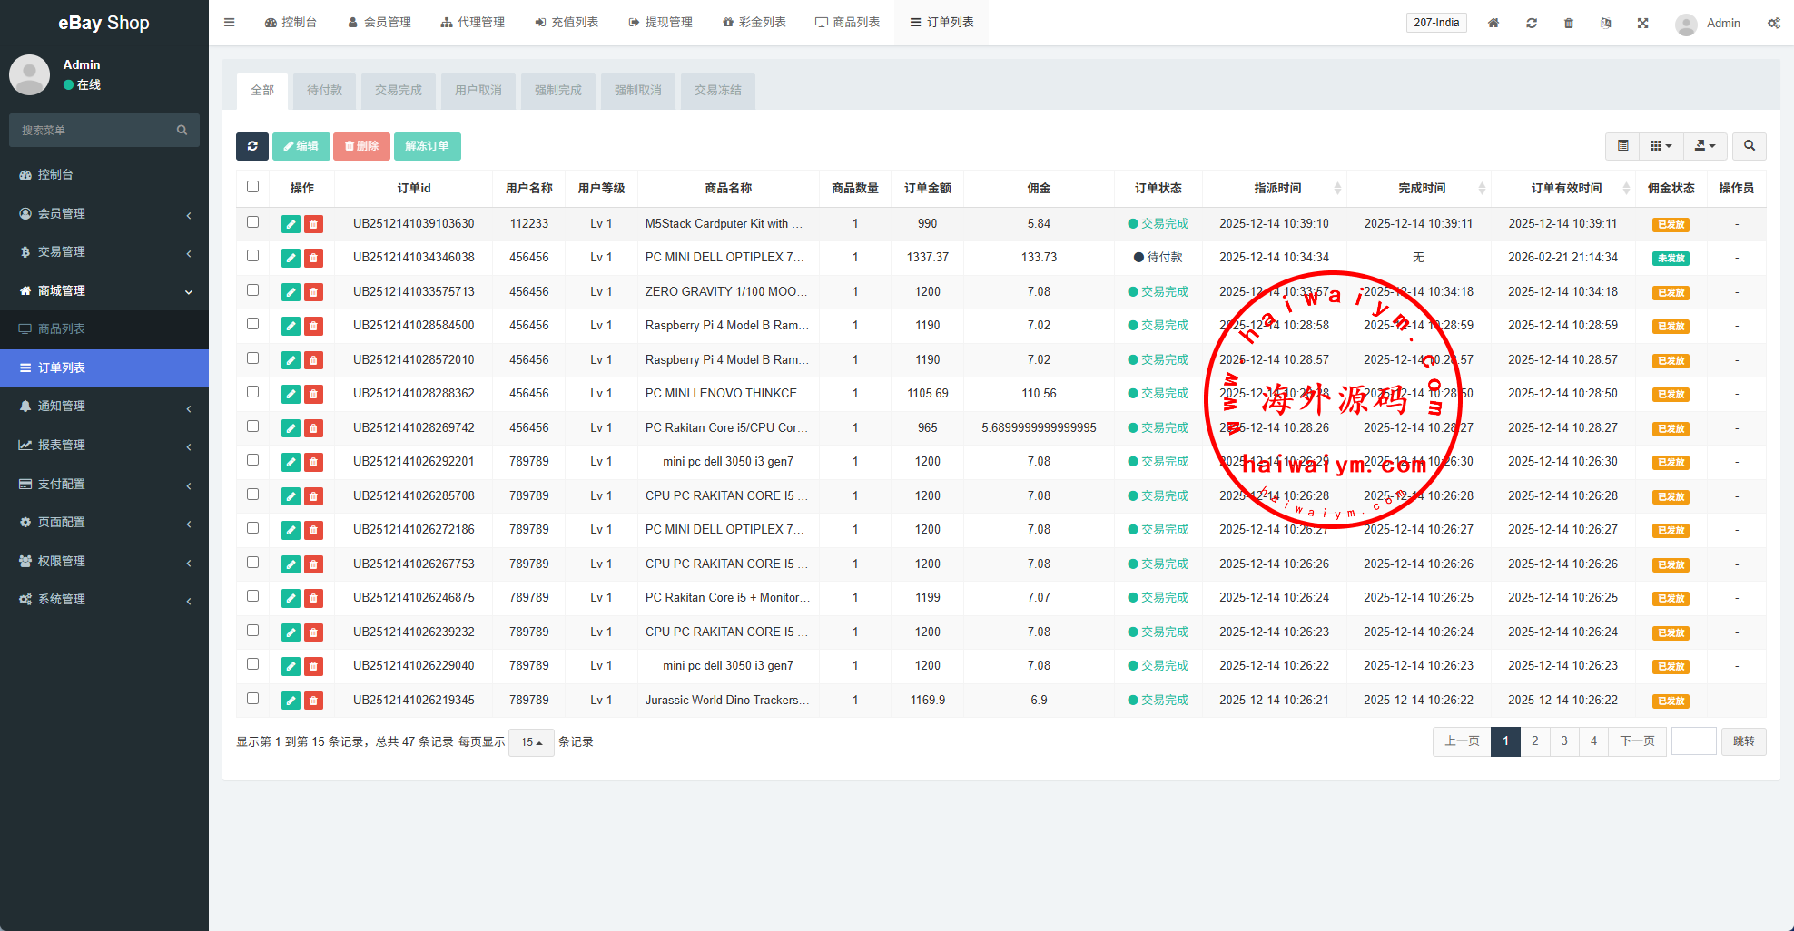1794x931 pixels.
Task: Select checkbox for order UB2512141026219345
Action: [253, 699]
